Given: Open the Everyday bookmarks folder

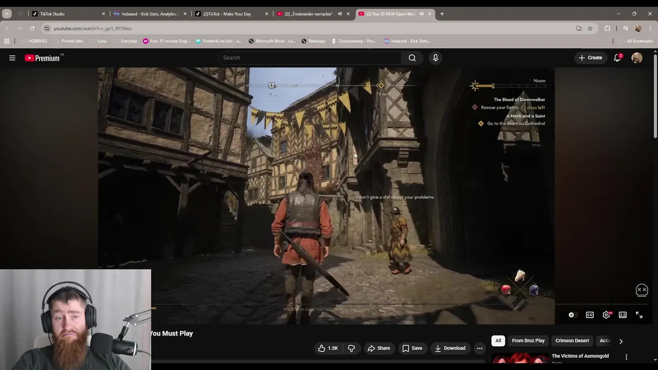Looking at the screenshot, I should [x=125, y=41].
